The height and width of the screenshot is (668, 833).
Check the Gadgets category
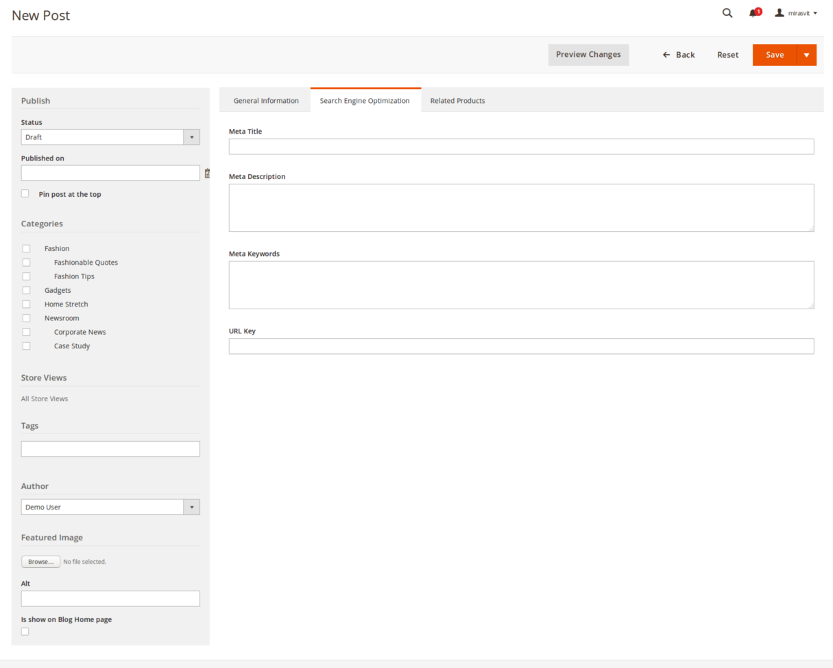26,290
